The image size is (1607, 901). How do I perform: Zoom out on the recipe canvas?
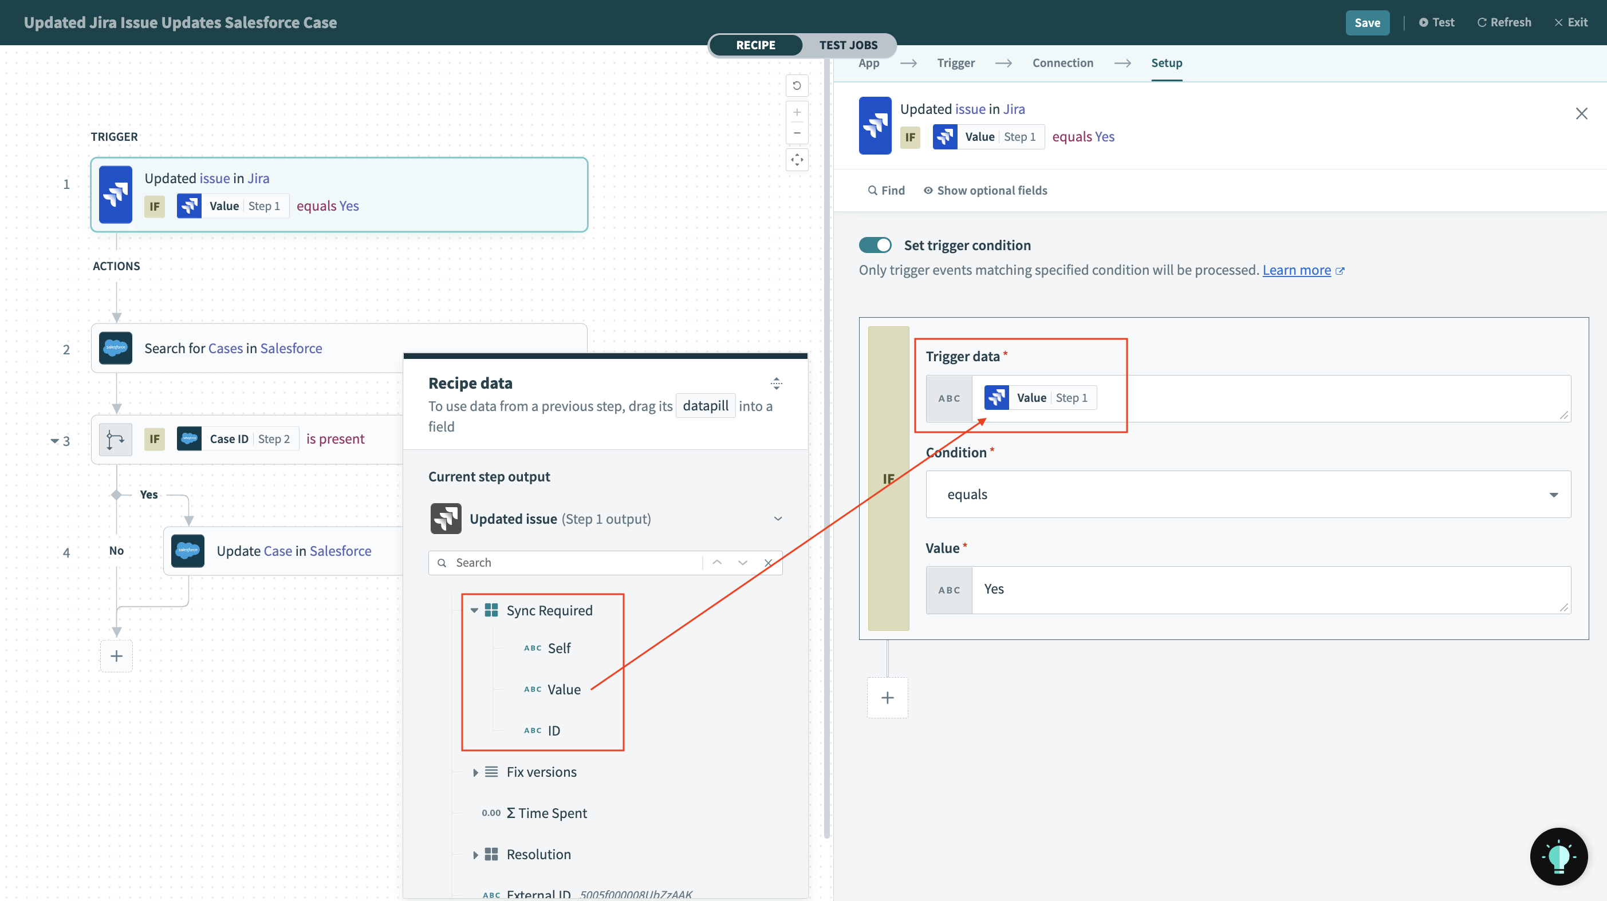click(x=797, y=133)
